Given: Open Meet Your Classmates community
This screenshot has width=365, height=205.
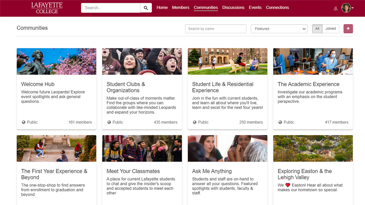Looking at the screenshot, I should (x=133, y=171).
